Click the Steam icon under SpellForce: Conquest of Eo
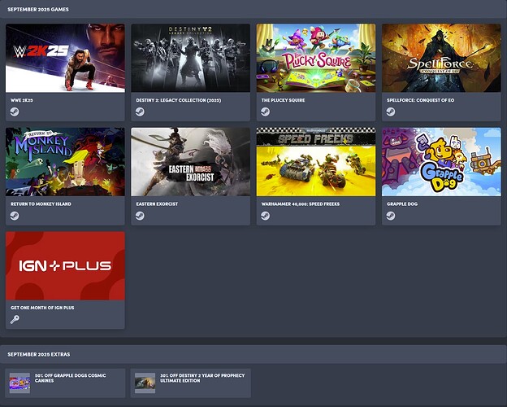 (391, 112)
